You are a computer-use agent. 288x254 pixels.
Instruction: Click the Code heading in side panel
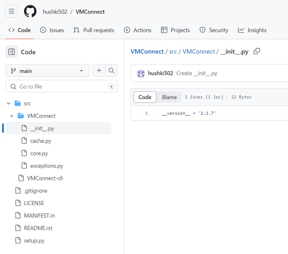click(x=28, y=52)
